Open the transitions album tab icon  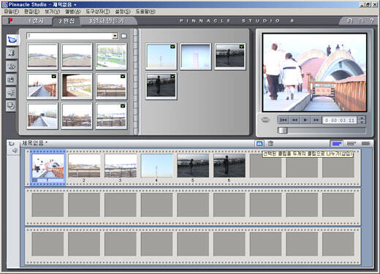(12, 53)
